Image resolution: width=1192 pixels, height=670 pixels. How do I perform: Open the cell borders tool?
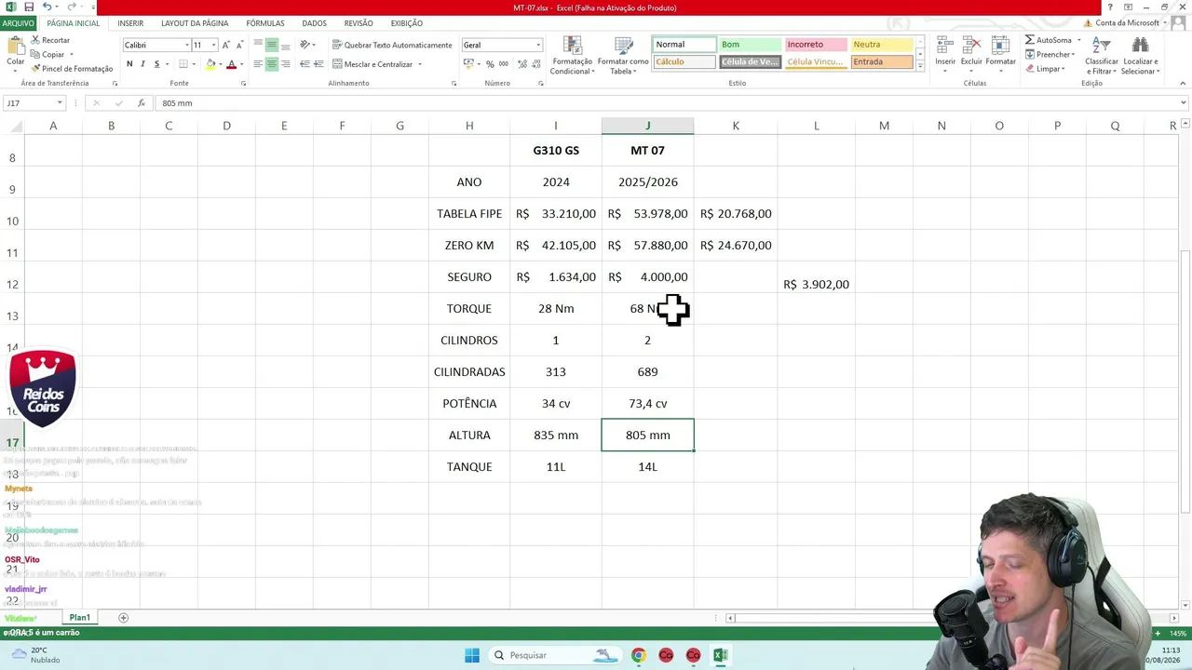point(183,64)
